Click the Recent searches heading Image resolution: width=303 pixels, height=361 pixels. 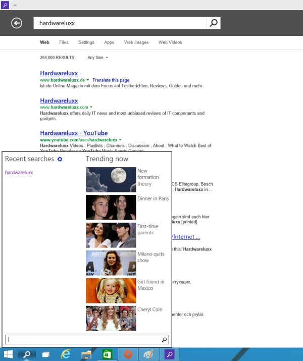29,159
